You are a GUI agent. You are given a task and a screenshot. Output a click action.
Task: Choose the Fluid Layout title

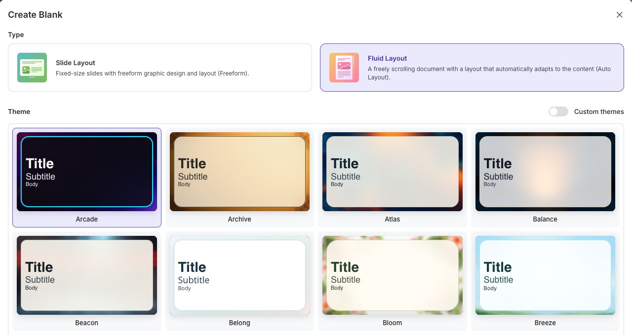388,58
